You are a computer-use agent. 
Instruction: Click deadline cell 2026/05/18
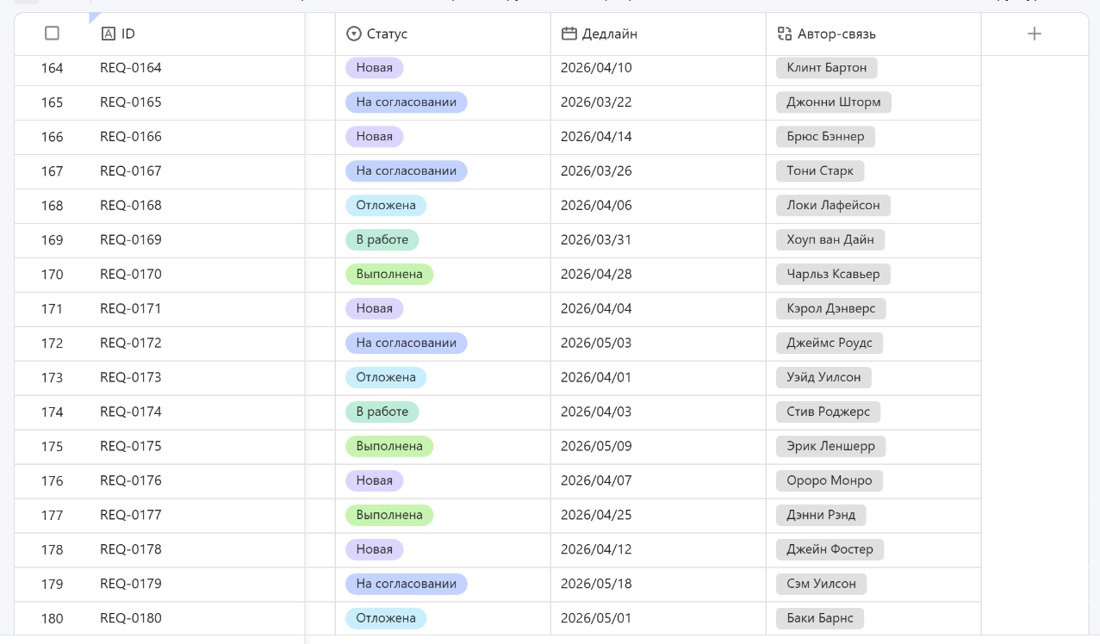tap(658, 585)
